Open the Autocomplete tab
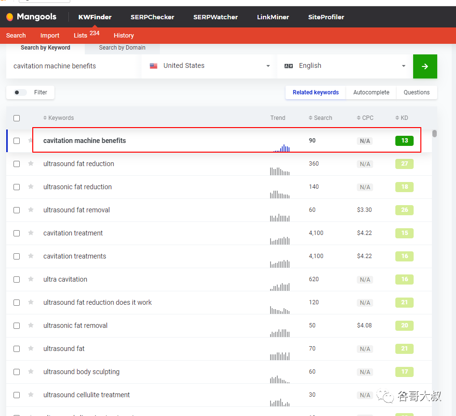This screenshot has height=416, width=456. (x=371, y=92)
